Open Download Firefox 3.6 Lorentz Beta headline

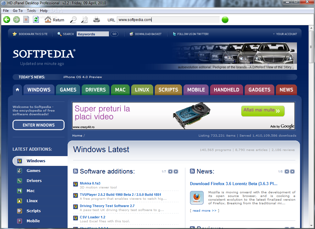coord(234,184)
